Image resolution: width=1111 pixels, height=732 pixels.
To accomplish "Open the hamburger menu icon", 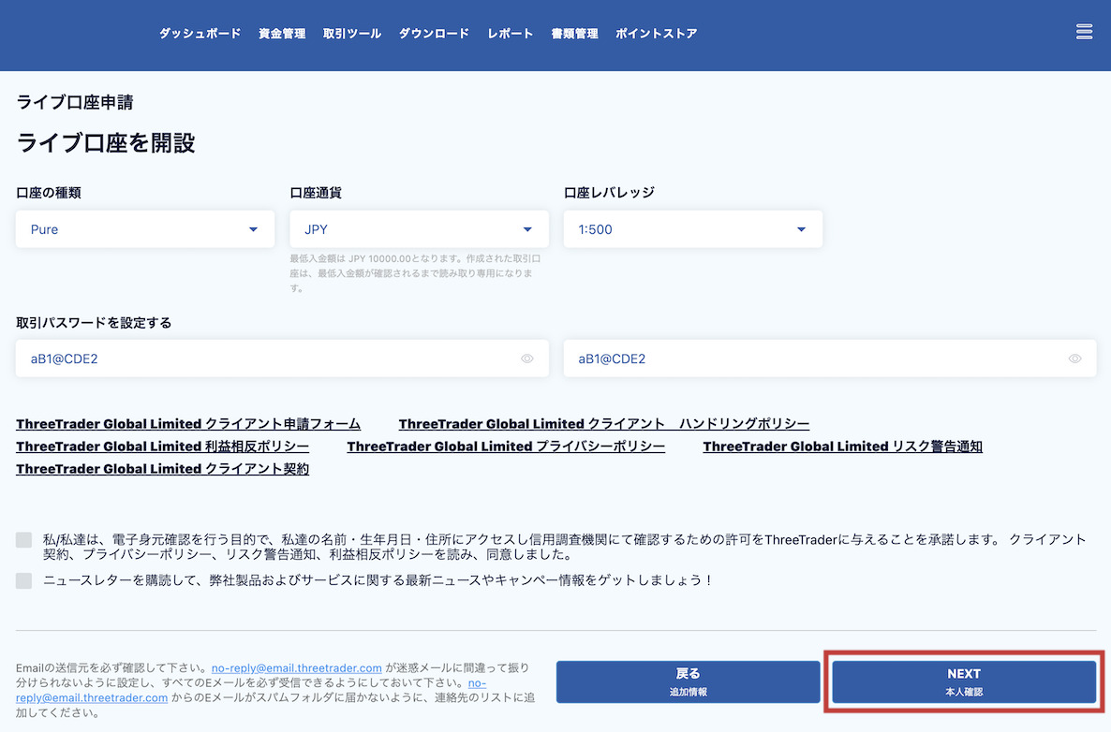I will coord(1084,32).
